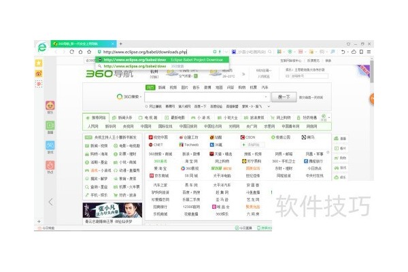Image resolution: width=408 pixels, height=272 pixels.
Task: Reload the page with the refresh icon
Action: coord(72,52)
